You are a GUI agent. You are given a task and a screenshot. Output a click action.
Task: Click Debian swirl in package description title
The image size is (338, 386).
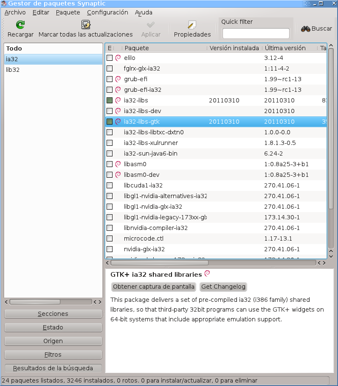207,273
